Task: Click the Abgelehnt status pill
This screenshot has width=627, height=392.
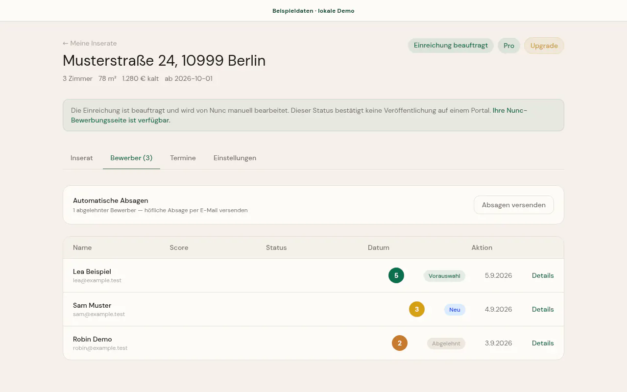Action: point(446,343)
